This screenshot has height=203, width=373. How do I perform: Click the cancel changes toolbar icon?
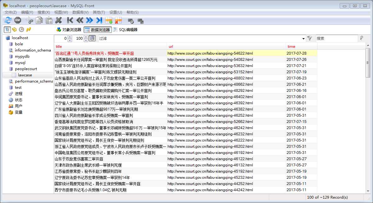click(140, 21)
